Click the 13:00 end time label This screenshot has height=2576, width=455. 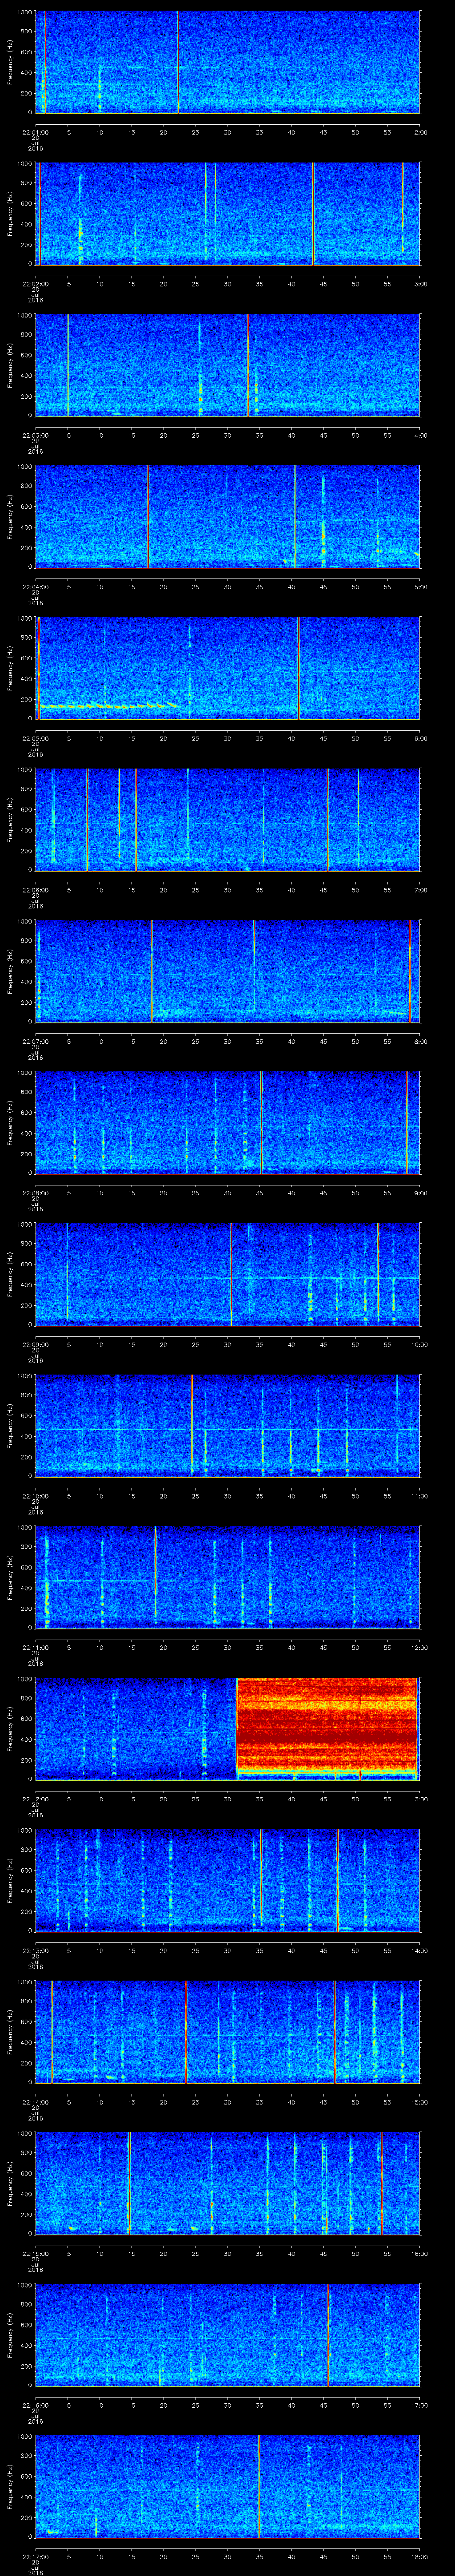click(x=420, y=1799)
